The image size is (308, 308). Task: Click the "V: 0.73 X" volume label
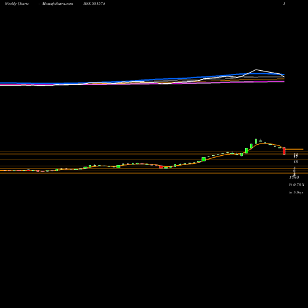point(296,185)
